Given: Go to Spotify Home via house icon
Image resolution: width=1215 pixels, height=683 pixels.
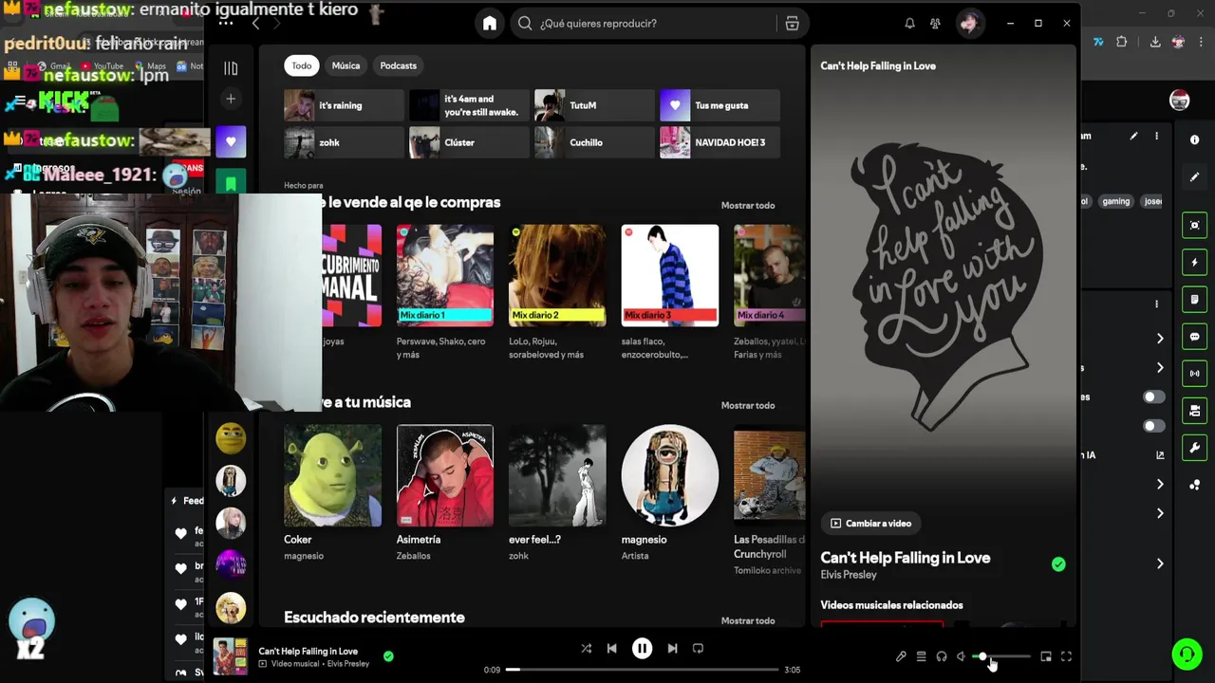Looking at the screenshot, I should click(490, 24).
